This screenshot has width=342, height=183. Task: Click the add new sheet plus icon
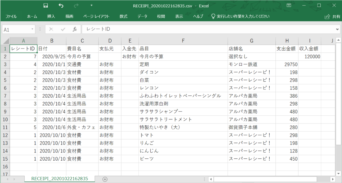pyautogui.click(x=105, y=179)
